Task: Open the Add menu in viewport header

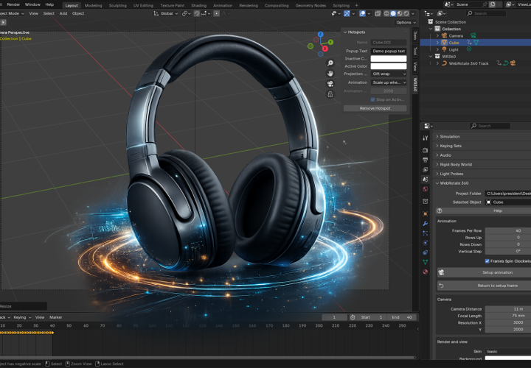Action: (x=63, y=13)
